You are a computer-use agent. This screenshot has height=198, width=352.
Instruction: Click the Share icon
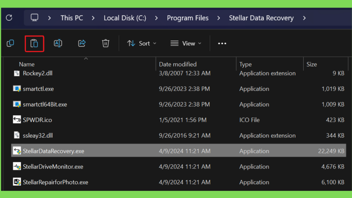coord(82,43)
